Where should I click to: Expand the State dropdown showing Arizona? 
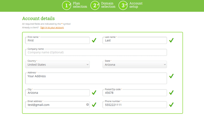coord(135,65)
